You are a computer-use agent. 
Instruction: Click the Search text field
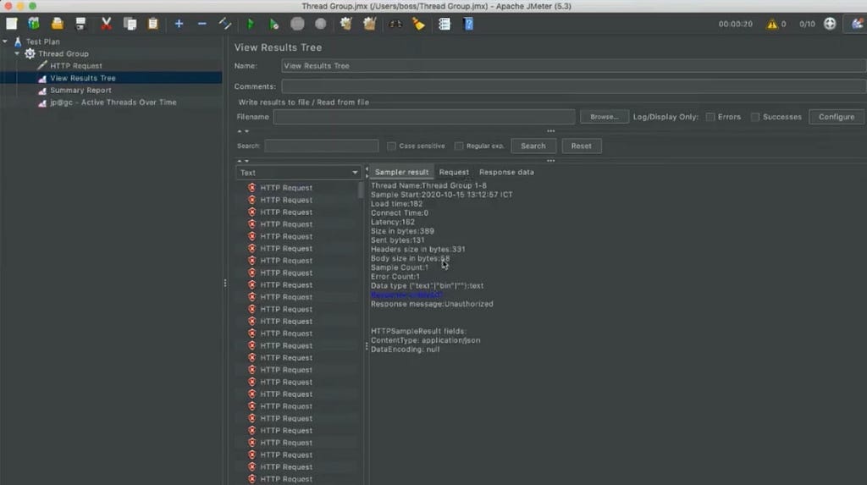pos(322,146)
